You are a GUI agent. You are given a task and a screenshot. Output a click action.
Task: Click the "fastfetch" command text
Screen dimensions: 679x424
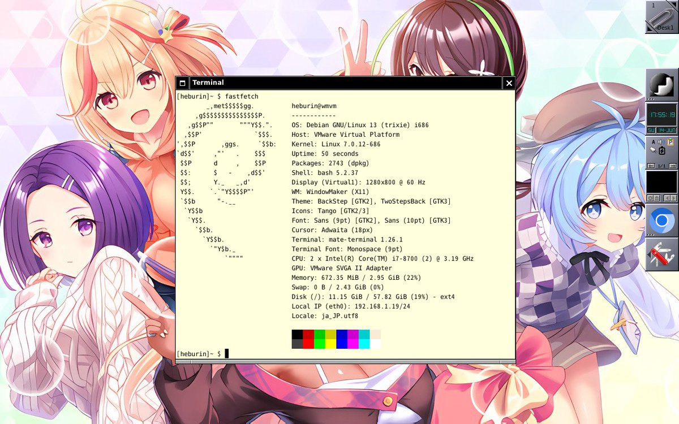tap(241, 97)
